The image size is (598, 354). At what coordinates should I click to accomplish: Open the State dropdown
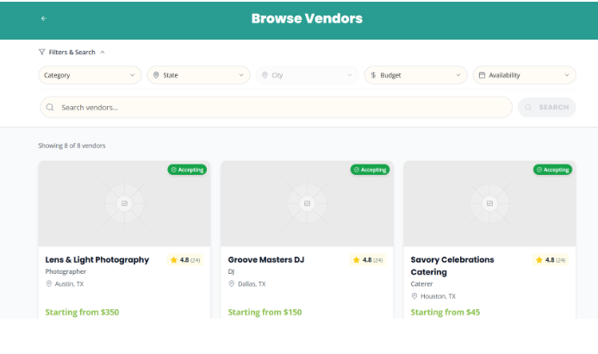coord(199,75)
